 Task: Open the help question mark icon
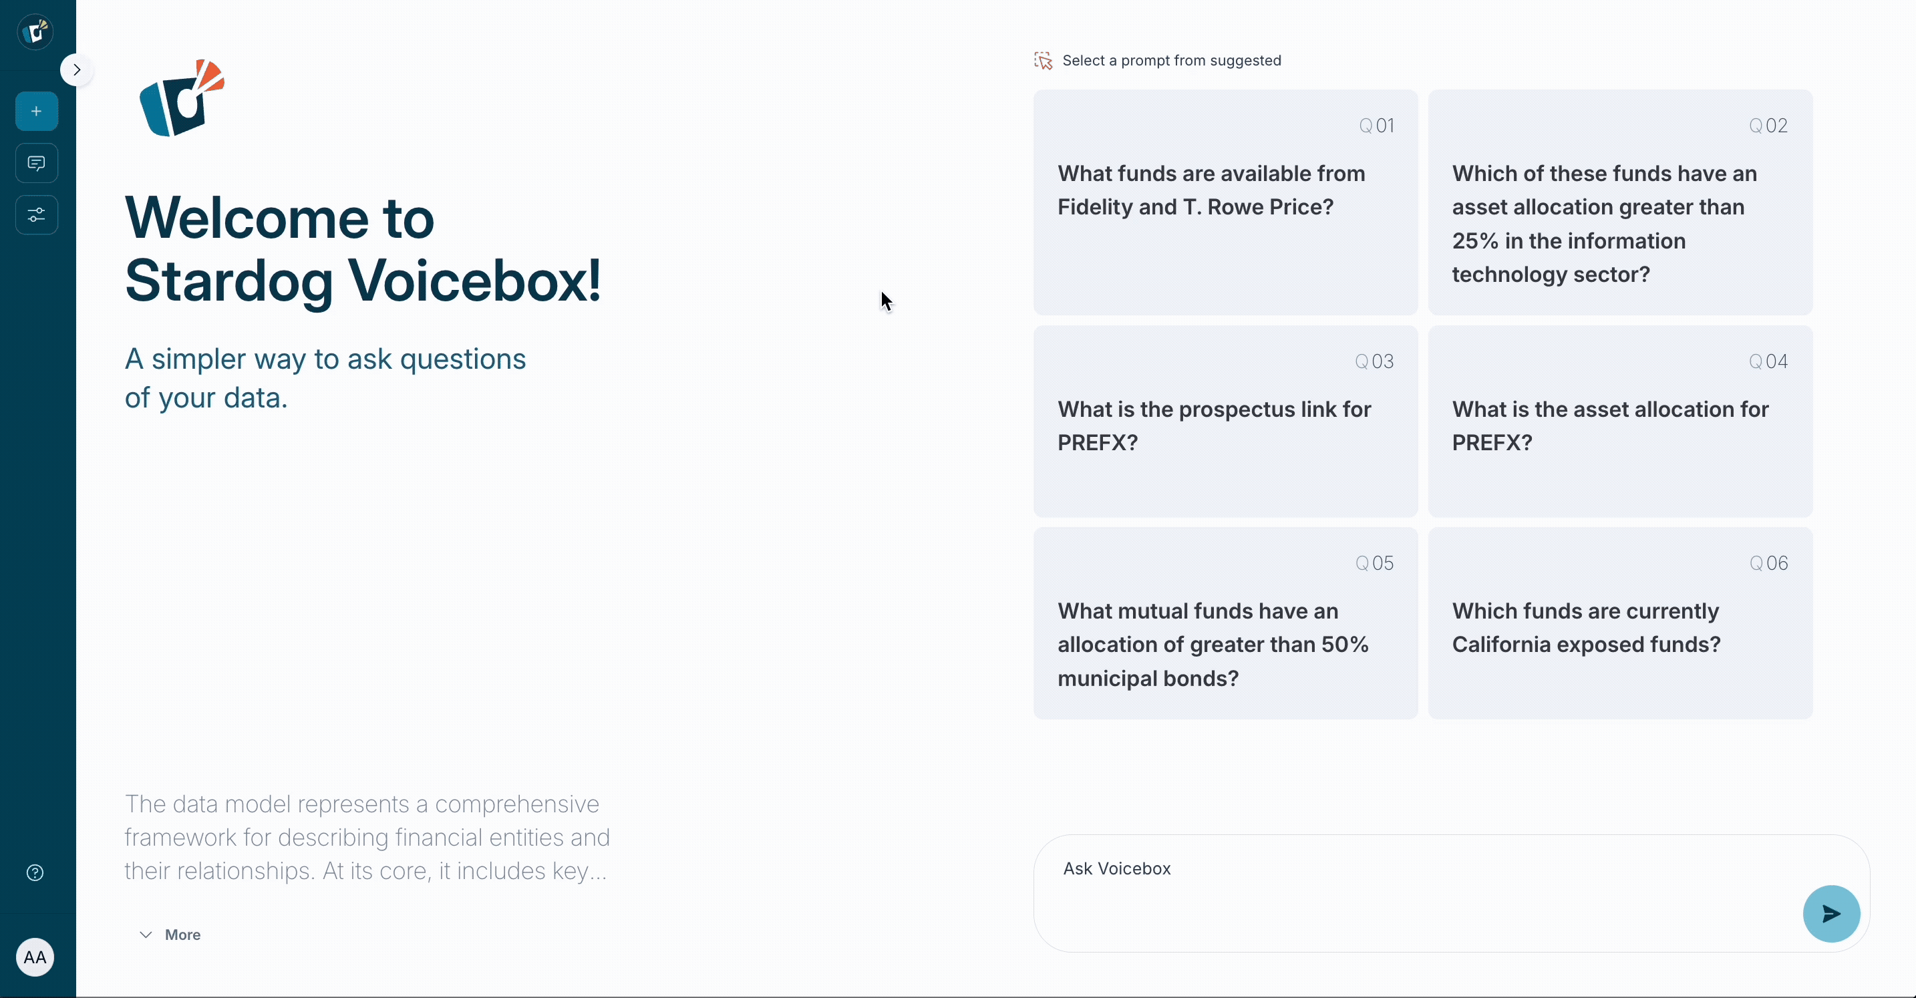[35, 873]
